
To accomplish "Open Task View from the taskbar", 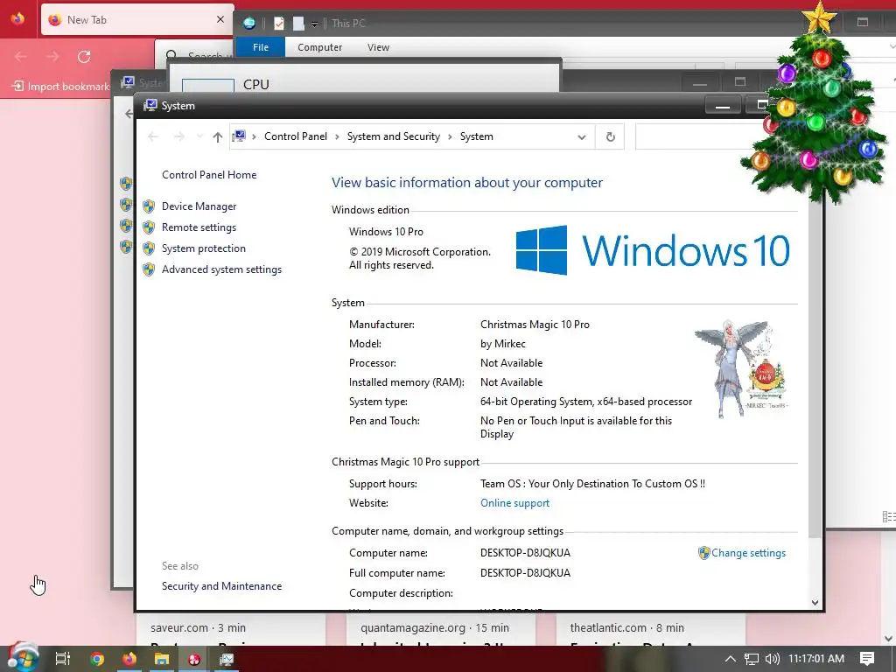I will click(x=63, y=659).
